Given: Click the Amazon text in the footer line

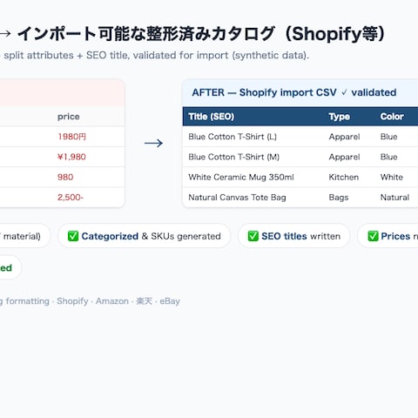Looking at the screenshot, I should (x=112, y=301).
